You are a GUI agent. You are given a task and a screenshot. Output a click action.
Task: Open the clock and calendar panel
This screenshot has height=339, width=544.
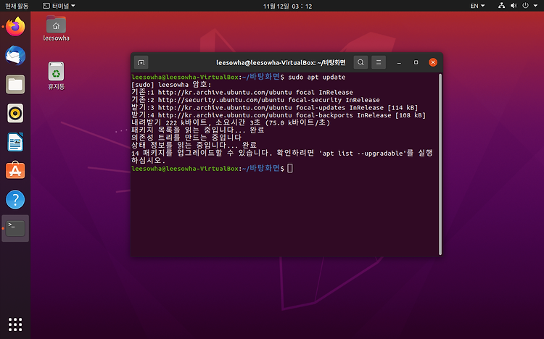[287, 7]
